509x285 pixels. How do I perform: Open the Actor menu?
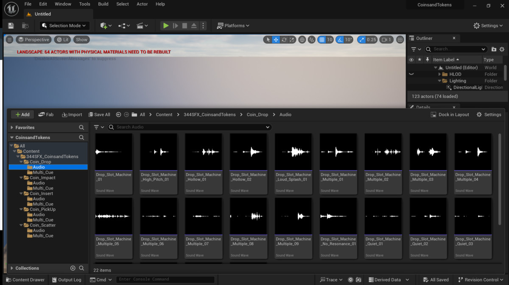point(142,4)
